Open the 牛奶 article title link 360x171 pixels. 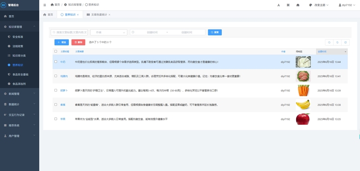click(63, 62)
